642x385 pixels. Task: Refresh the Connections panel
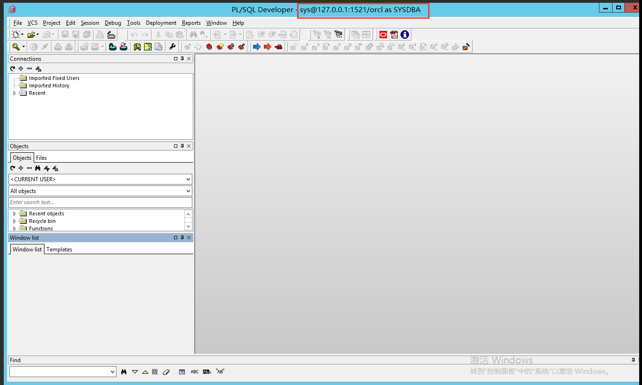point(13,69)
